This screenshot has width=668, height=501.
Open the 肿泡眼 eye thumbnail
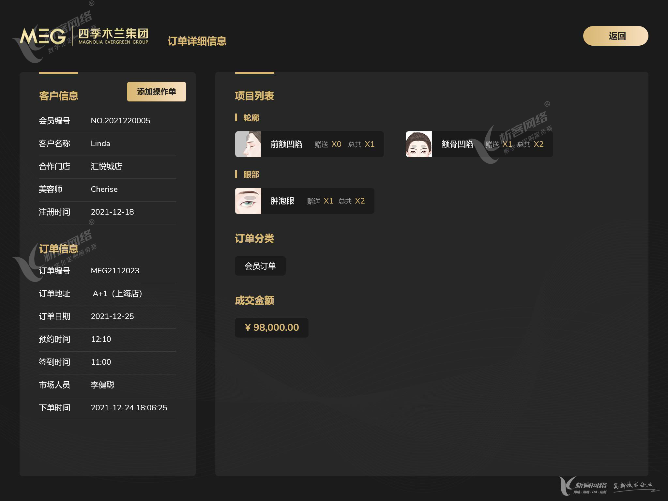[248, 201]
